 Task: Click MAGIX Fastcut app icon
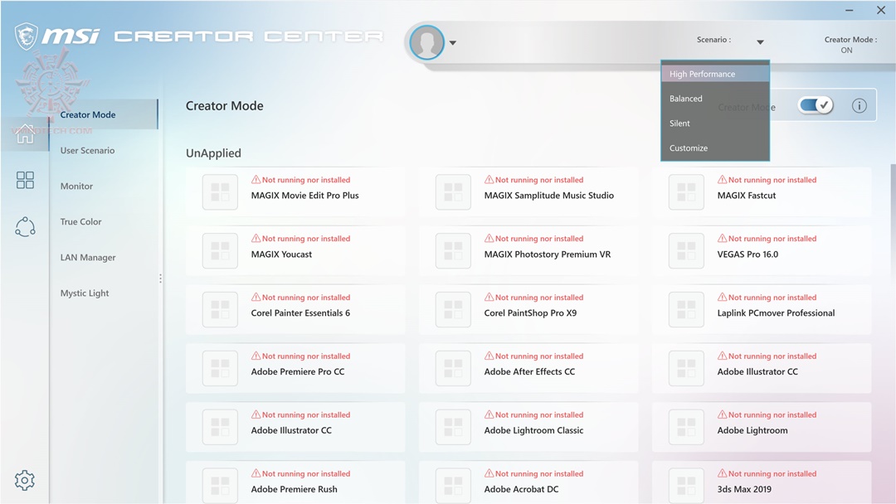[x=686, y=191]
